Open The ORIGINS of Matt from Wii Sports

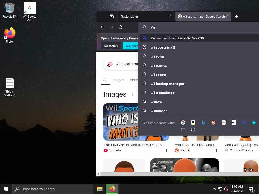(133, 145)
